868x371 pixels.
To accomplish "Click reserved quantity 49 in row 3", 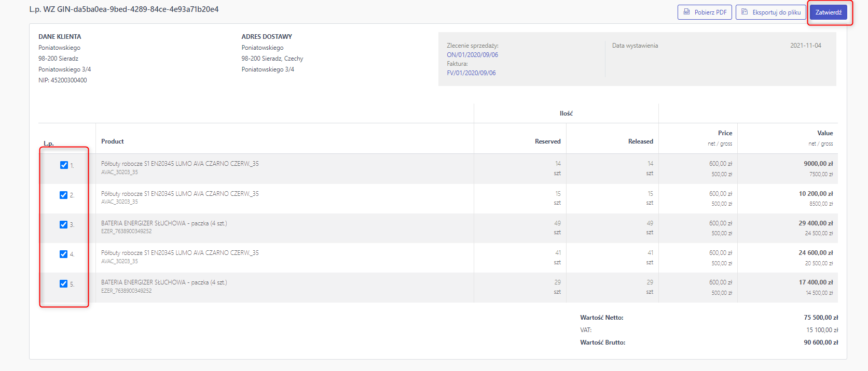I will tap(557, 223).
